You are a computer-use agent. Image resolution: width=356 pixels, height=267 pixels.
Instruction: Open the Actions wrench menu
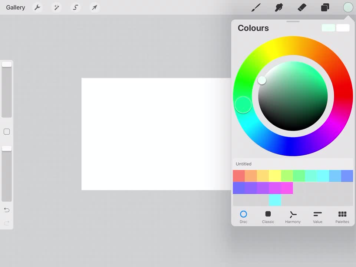[37, 7]
